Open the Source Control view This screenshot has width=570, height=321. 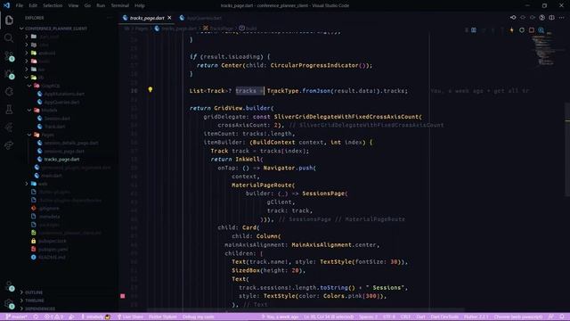pyautogui.click(x=9, y=55)
